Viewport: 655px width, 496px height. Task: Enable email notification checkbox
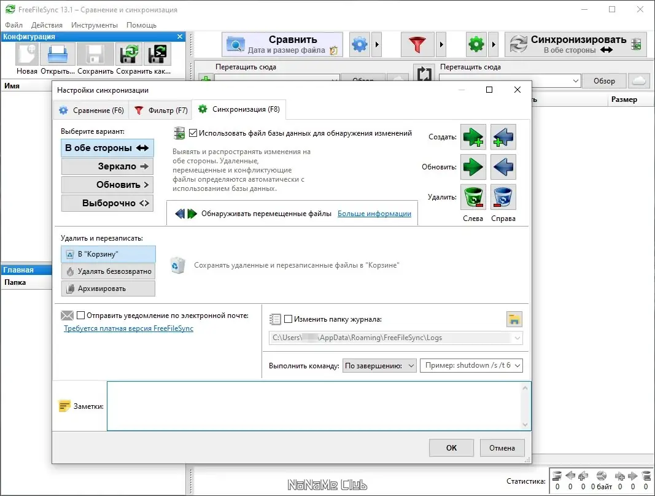(x=80, y=316)
